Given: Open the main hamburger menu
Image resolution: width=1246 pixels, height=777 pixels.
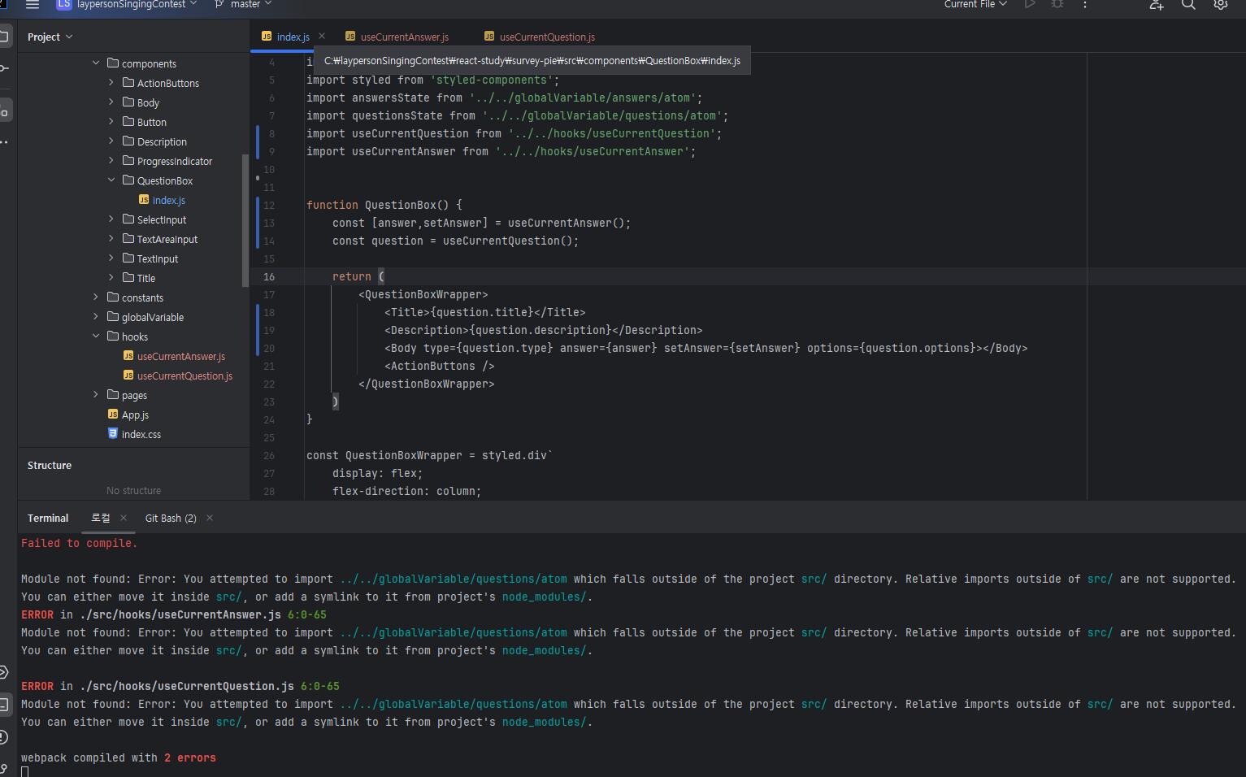Looking at the screenshot, I should [x=33, y=5].
